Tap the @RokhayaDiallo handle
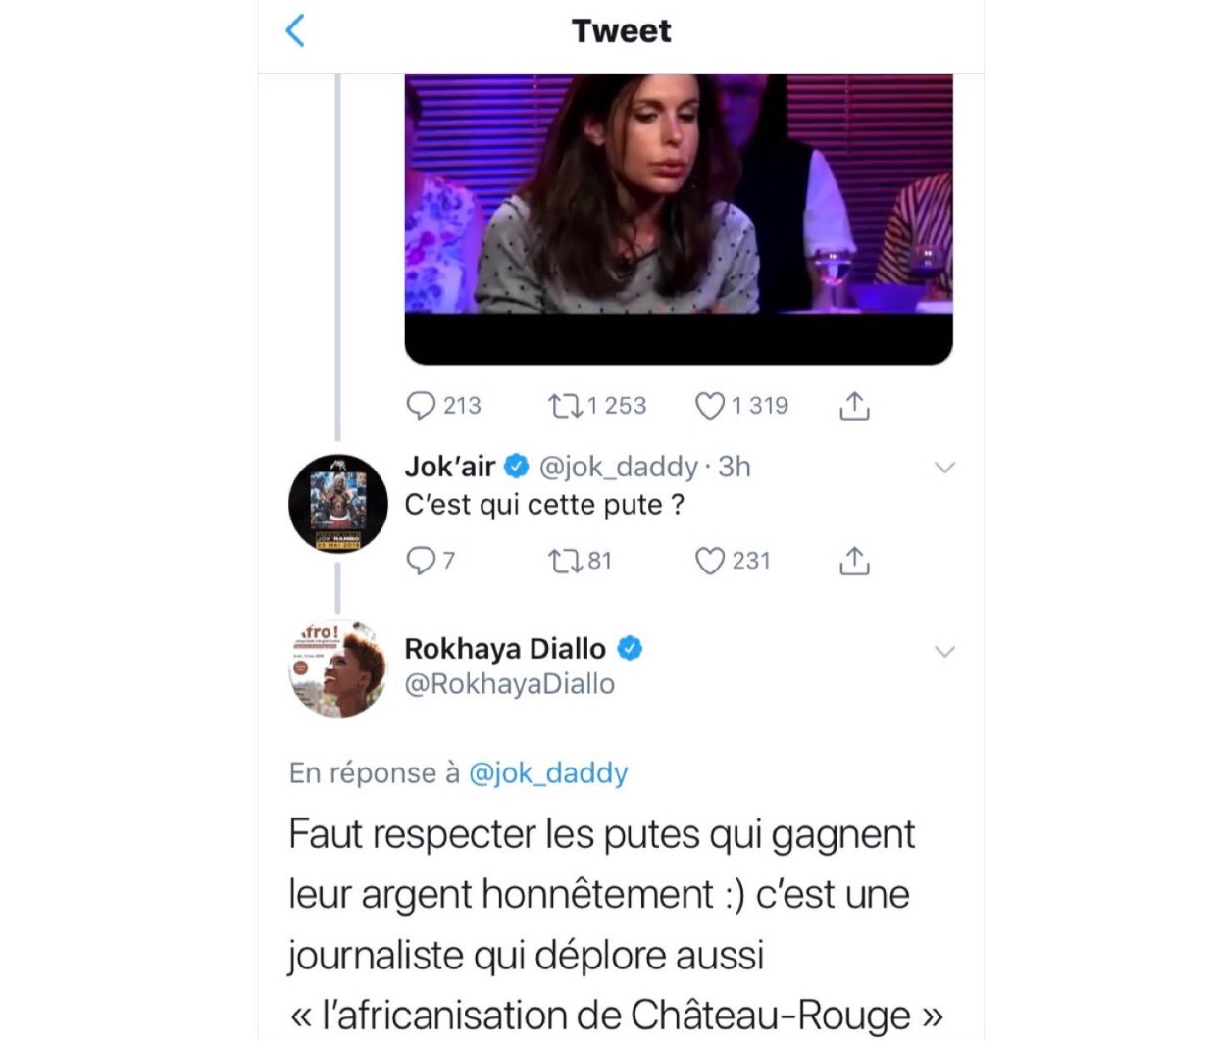Screen dimensions: 1218x1041 510,684
